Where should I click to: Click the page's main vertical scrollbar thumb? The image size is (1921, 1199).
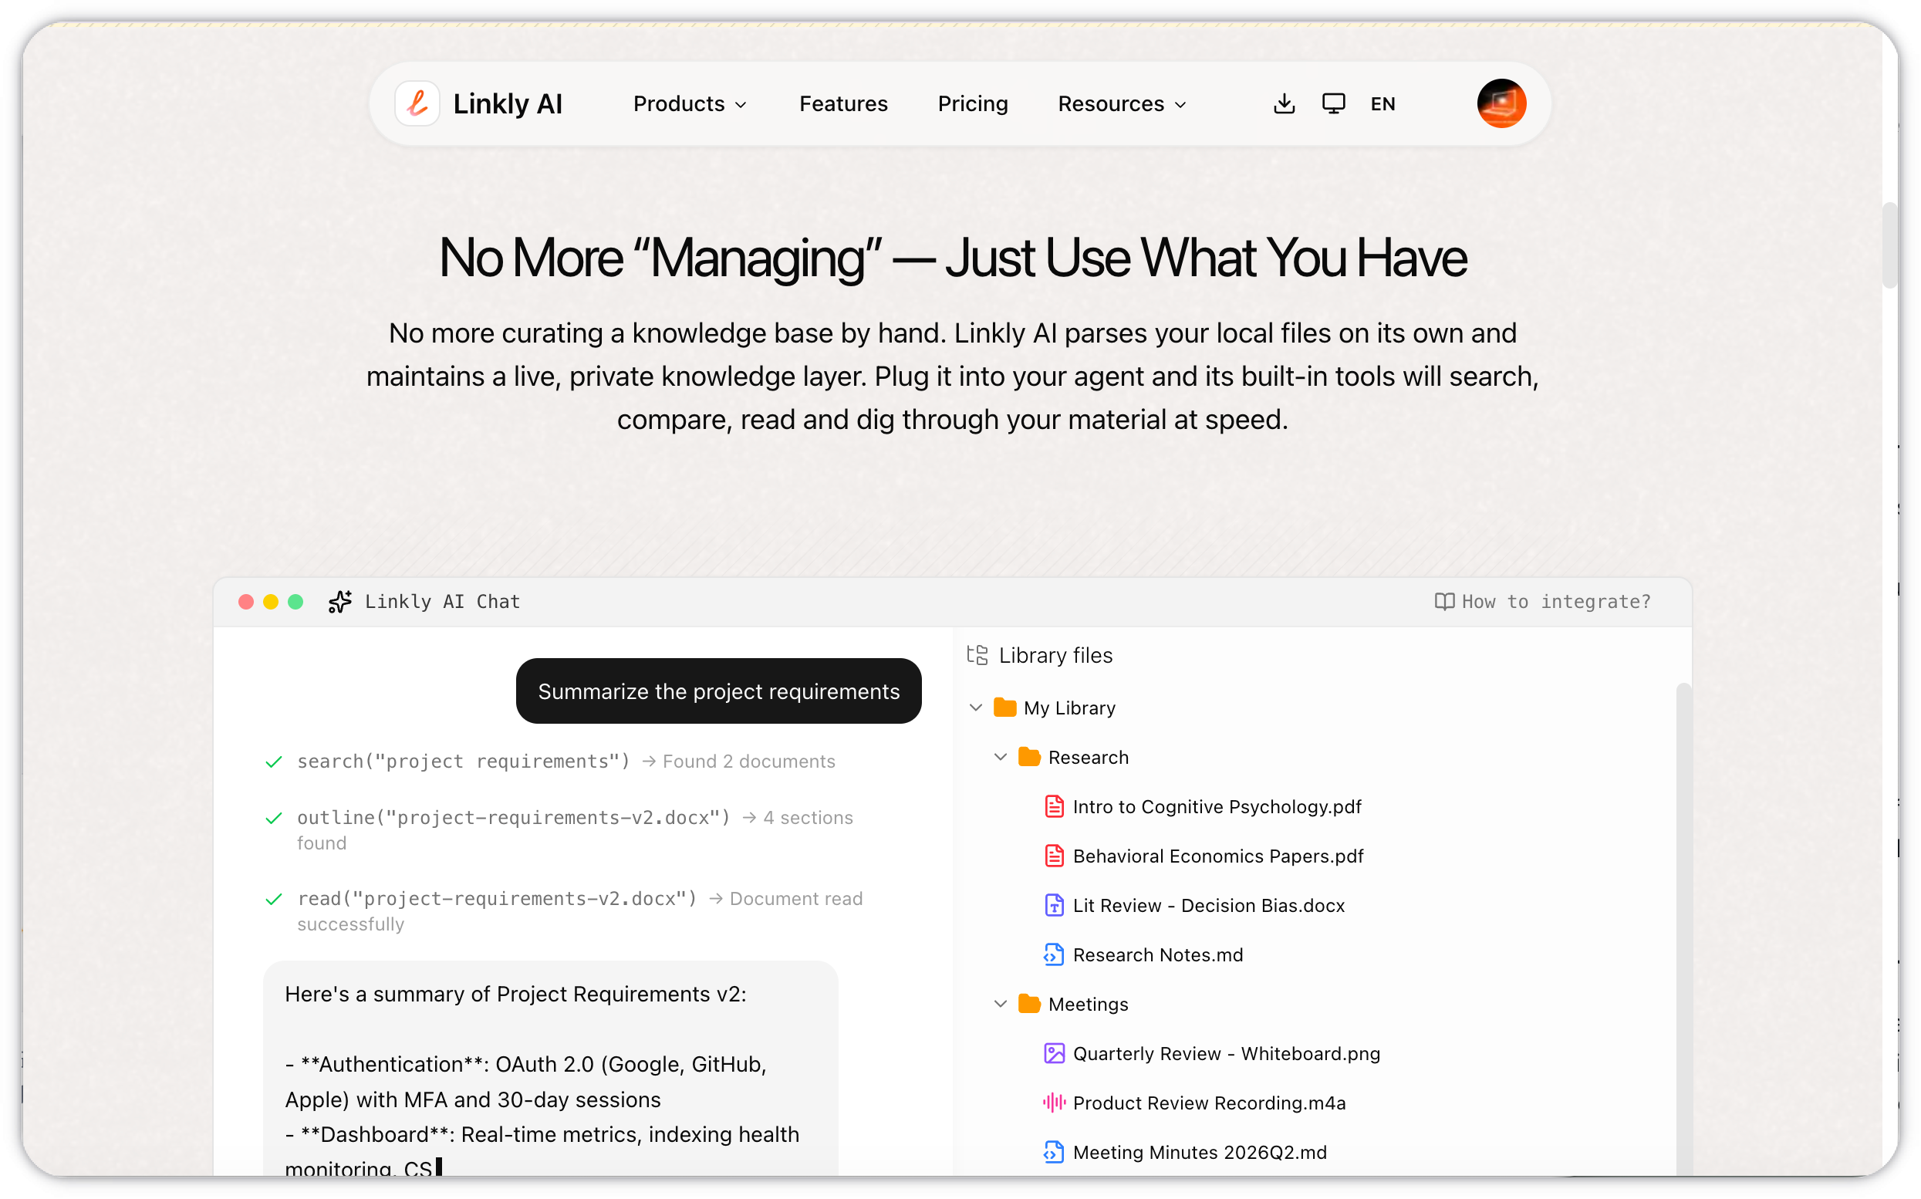click(1889, 245)
